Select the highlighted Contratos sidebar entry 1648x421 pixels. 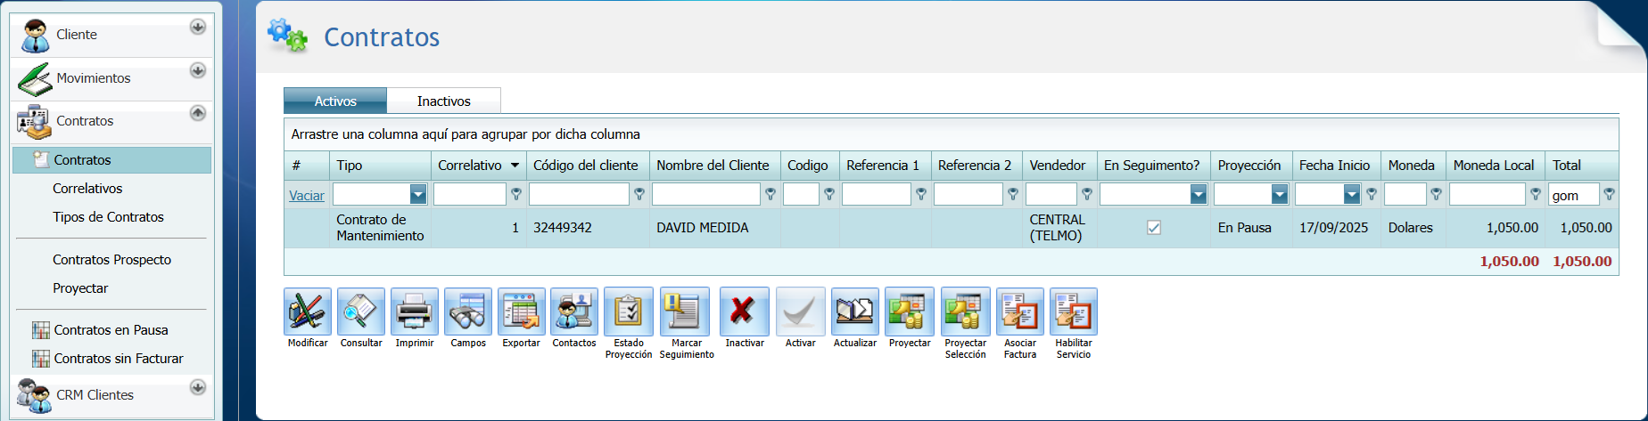[112, 160]
